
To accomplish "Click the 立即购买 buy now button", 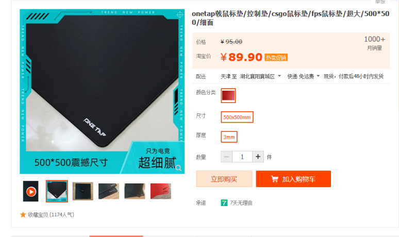I will [224, 179].
